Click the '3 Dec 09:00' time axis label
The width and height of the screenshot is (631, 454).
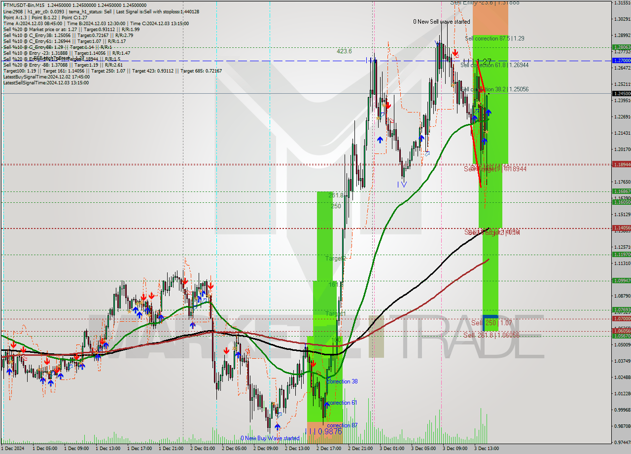coord(455,449)
